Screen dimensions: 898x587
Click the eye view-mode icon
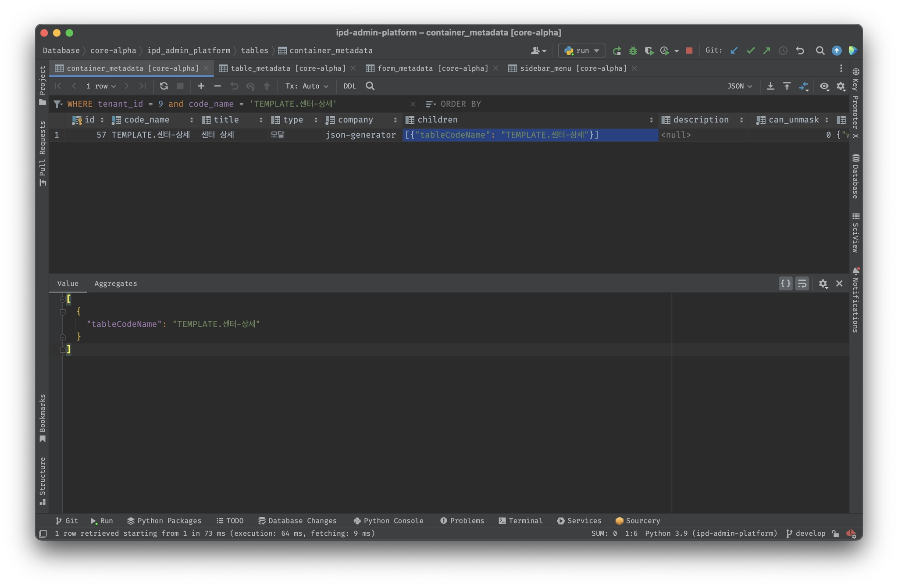pos(824,86)
